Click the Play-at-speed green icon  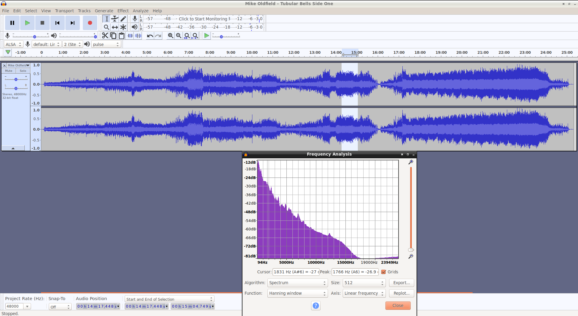pos(207,36)
